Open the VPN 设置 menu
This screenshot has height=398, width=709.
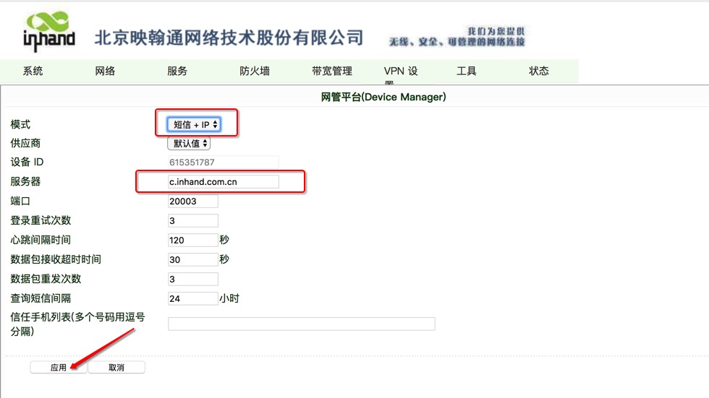tap(401, 72)
